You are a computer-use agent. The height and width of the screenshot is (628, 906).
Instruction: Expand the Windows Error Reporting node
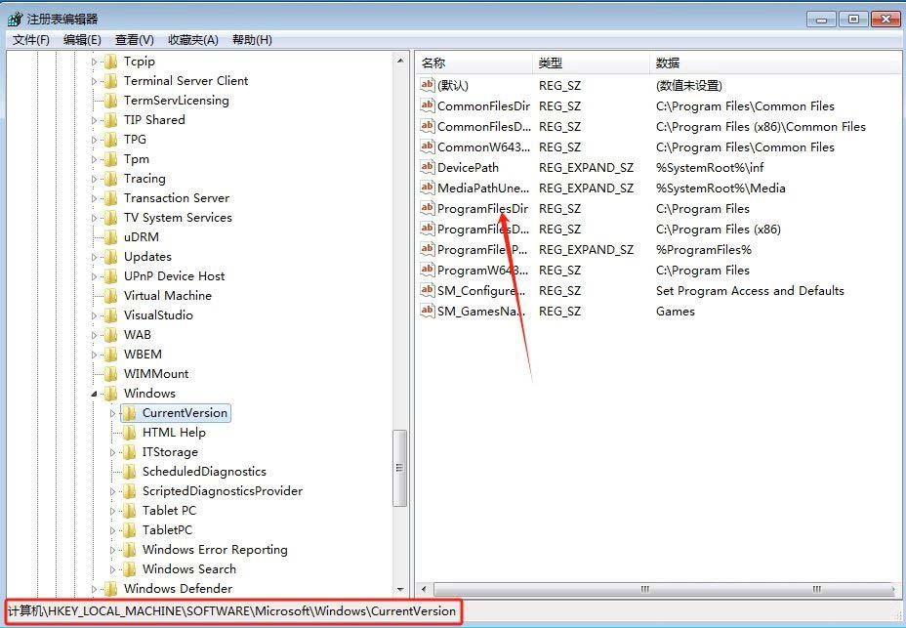pyautogui.click(x=113, y=550)
